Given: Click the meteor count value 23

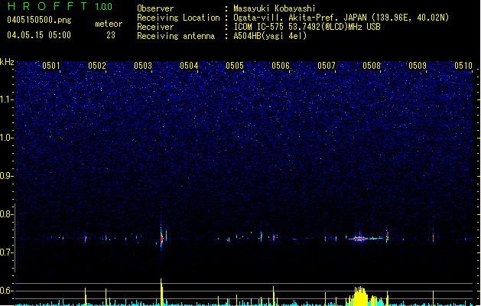Looking at the screenshot, I should coord(111,35).
